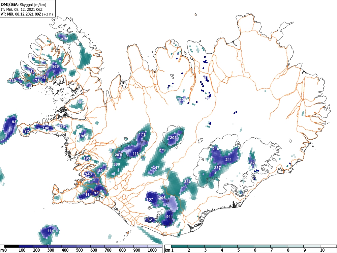The width and height of the screenshot is (337, 253).
Task: Click the '3' label in the km legend
Action: point(206,250)
